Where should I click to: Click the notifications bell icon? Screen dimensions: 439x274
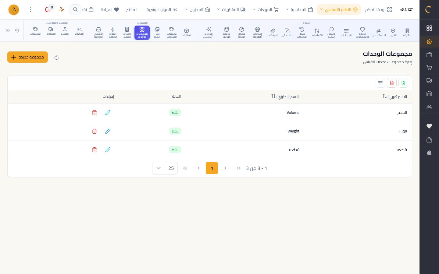coord(47,9)
